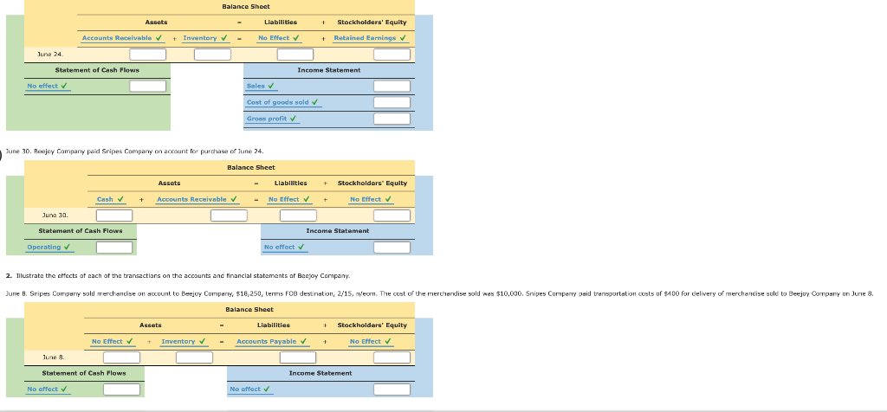Open June 24 cash flows No effect dropdown
This screenshot has width=887, height=412.
point(49,87)
